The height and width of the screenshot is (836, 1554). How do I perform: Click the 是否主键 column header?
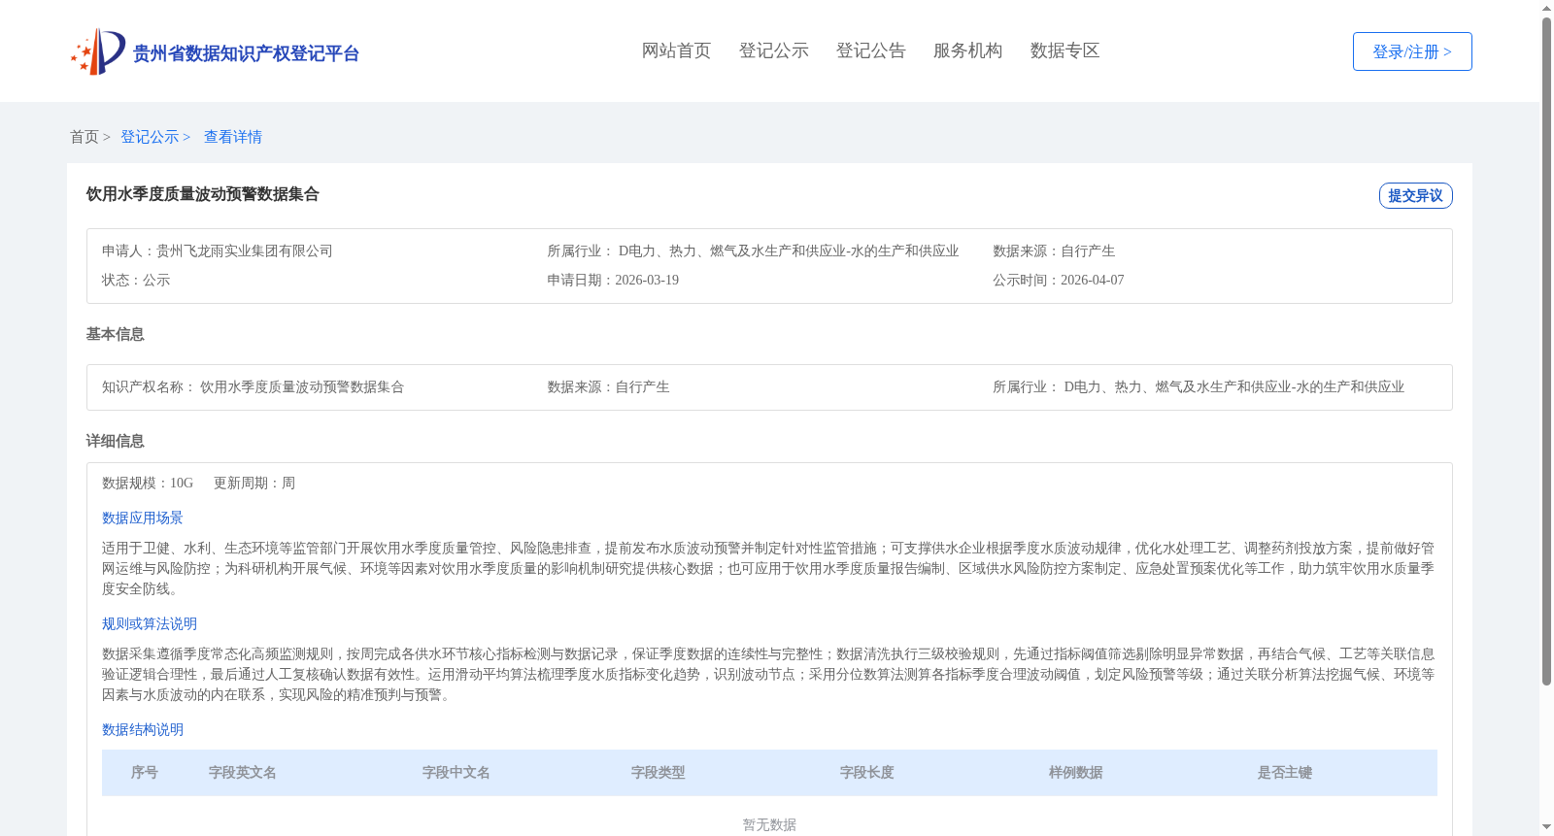tap(1285, 773)
